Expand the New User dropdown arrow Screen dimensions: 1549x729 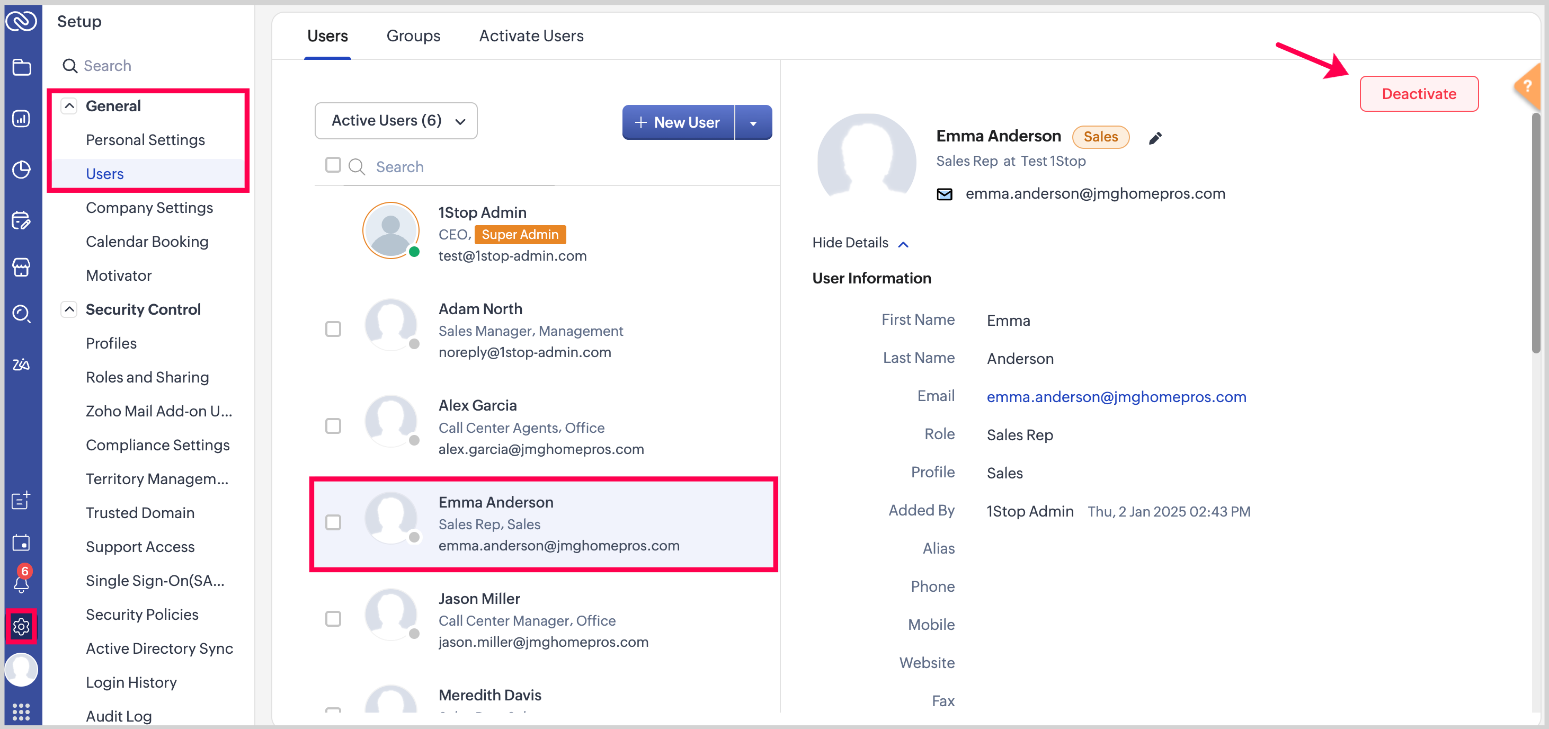pos(753,123)
